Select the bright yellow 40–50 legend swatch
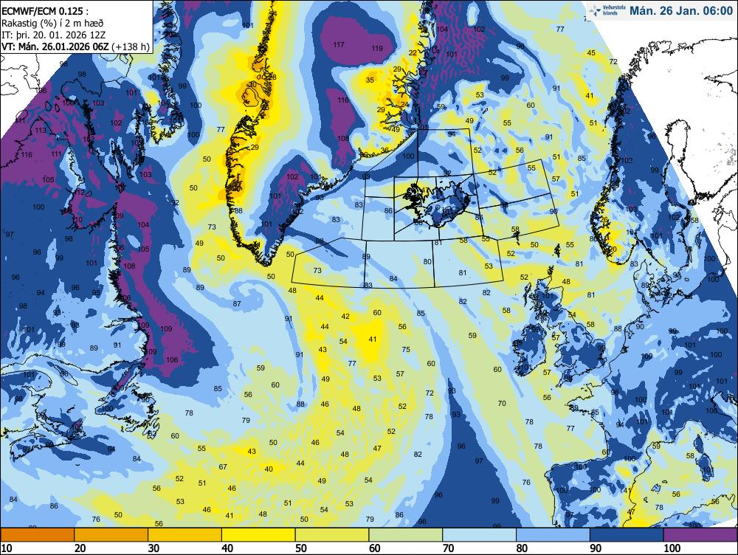 pos(258,535)
